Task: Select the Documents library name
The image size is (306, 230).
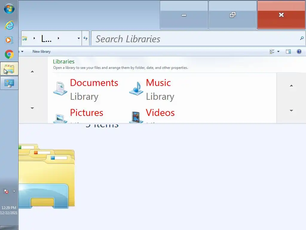Action: [94, 83]
